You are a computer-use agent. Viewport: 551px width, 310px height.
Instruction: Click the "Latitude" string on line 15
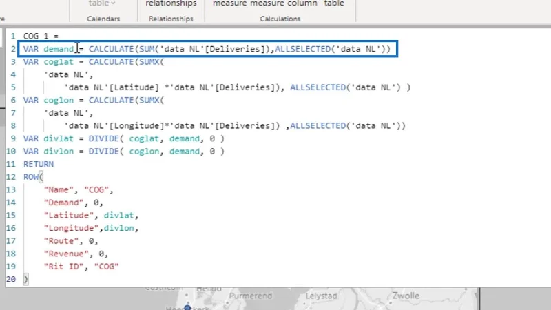pyautogui.click(x=68, y=215)
